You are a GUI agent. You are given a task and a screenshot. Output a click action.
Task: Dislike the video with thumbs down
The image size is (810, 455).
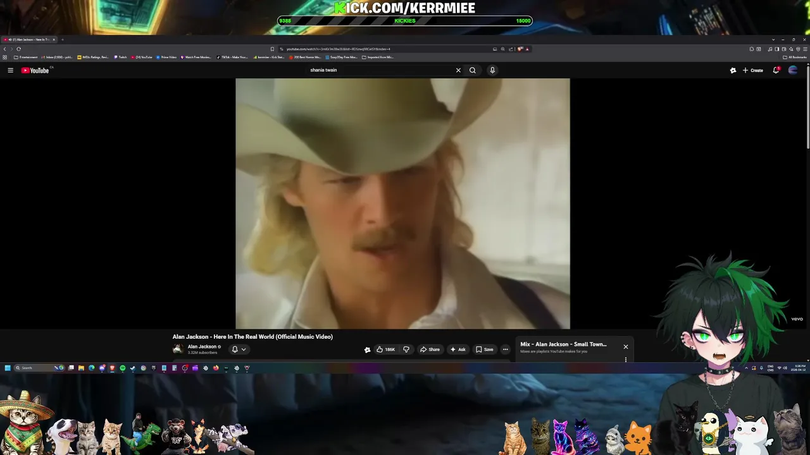coord(406,349)
